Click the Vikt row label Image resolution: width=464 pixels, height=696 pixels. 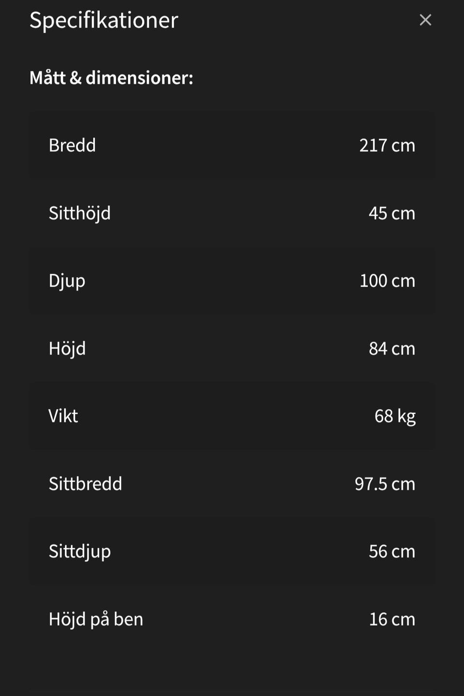pos(63,416)
